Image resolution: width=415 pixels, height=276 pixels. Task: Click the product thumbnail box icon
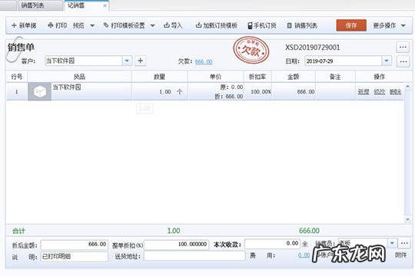pos(40,92)
